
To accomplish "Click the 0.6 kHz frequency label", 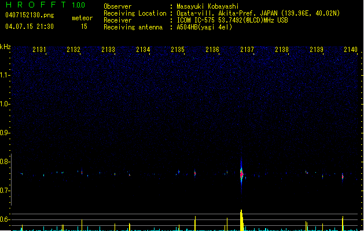I will 5,219.
